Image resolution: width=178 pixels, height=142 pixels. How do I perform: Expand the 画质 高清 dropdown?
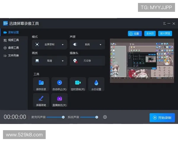coord(50,61)
